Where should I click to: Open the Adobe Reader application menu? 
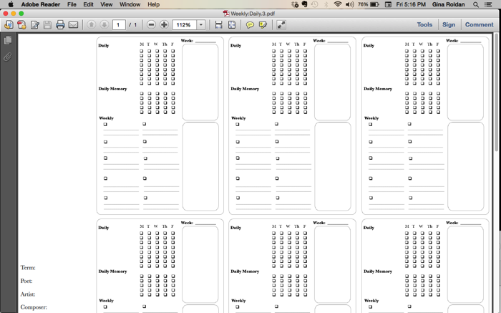[x=41, y=4]
